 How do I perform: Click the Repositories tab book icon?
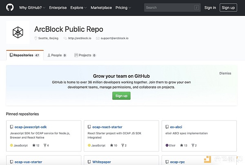coord(11,55)
